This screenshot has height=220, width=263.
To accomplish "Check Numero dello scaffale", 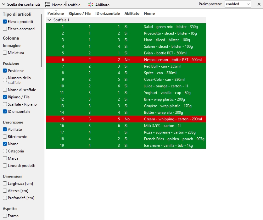I will [x=5, y=80].
